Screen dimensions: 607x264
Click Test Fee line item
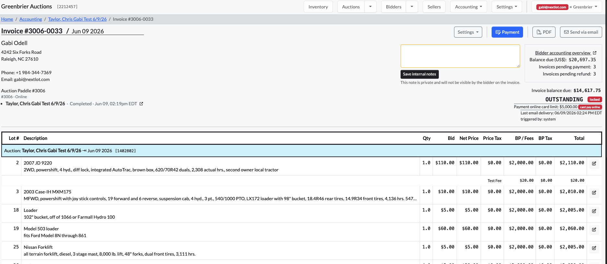pyautogui.click(x=494, y=181)
